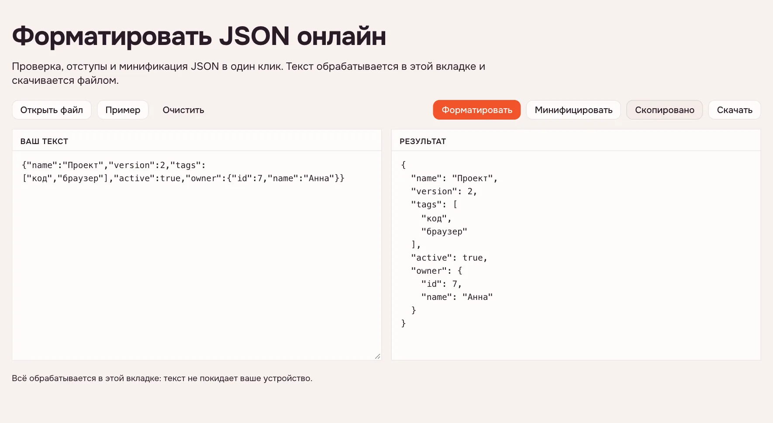Download result with Скачать button
Screen dimensions: 773x423
click(x=735, y=110)
